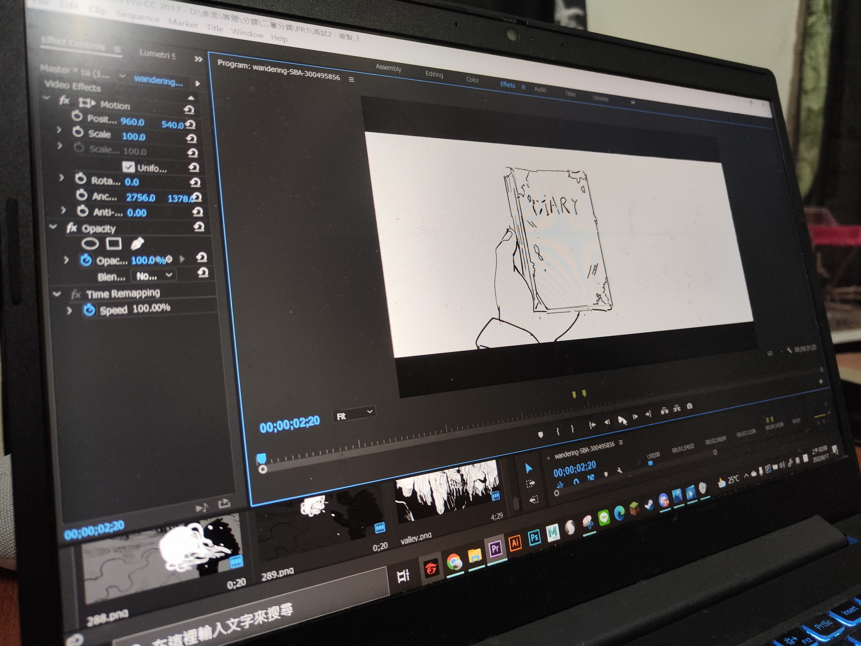This screenshot has width=861, height=646.
Task: Open Photoshop from the taskbar
Action: pyautogui.click(x=534, y=537)
